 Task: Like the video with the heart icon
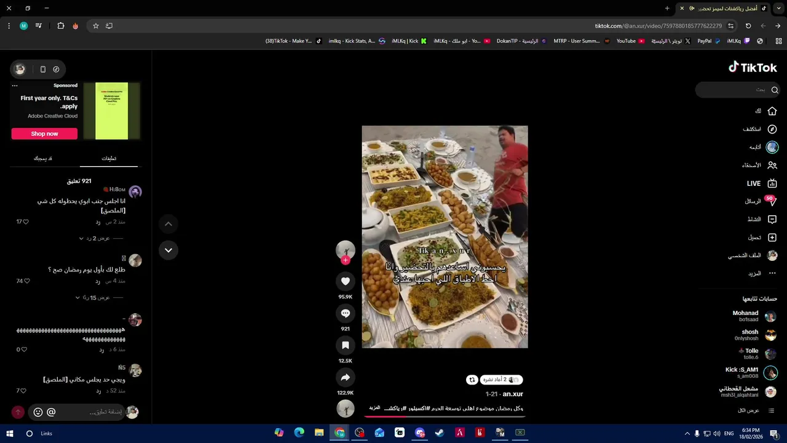(346, 281)
